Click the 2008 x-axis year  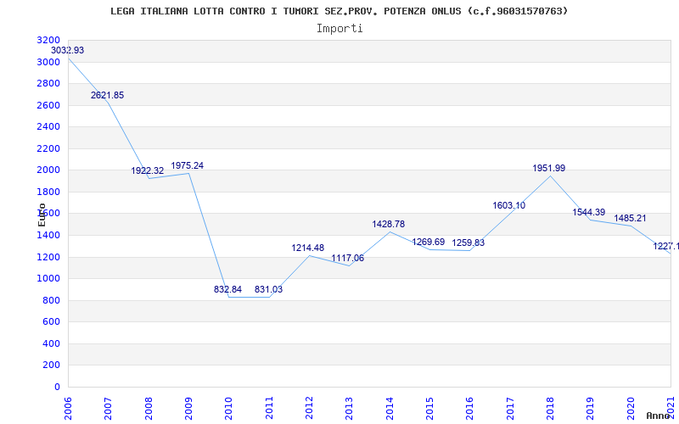click(149, 409)
